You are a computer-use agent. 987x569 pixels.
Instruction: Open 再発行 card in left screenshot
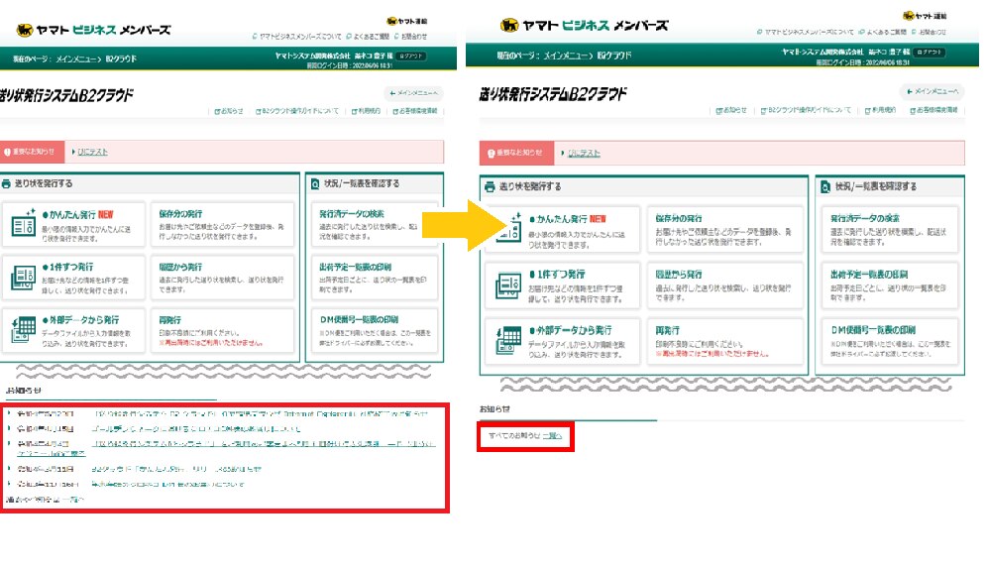(222, 330)
